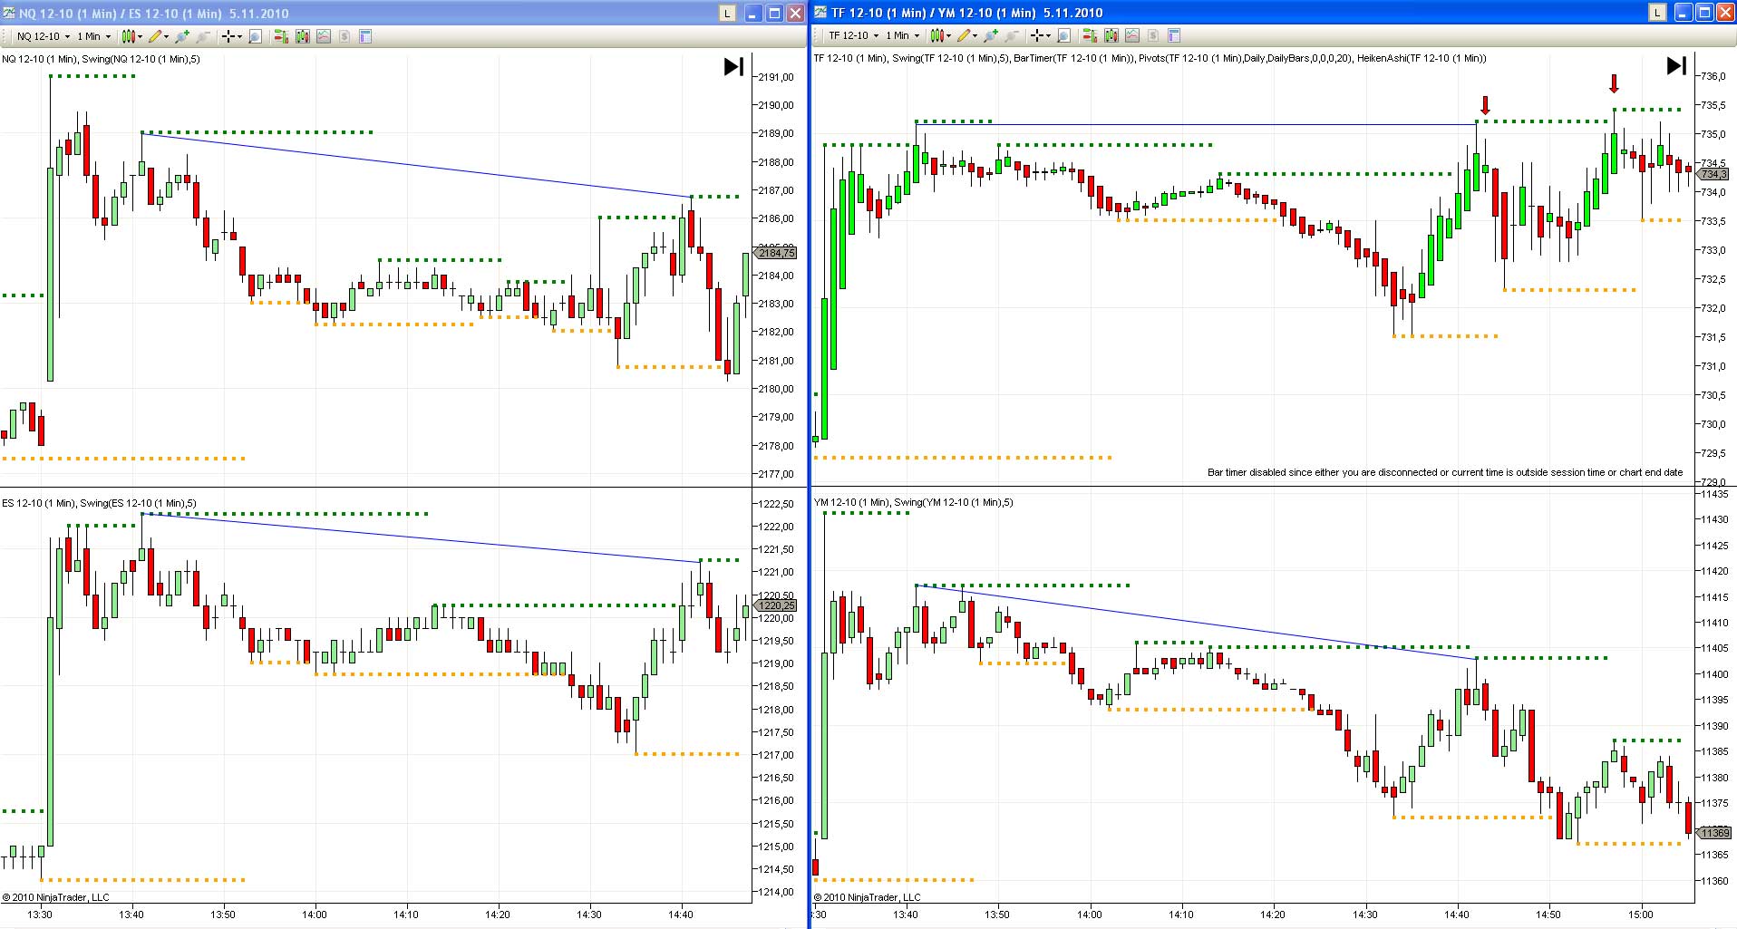Open the NQ 12-10 instrument selector dropdown

pos(43,36)
